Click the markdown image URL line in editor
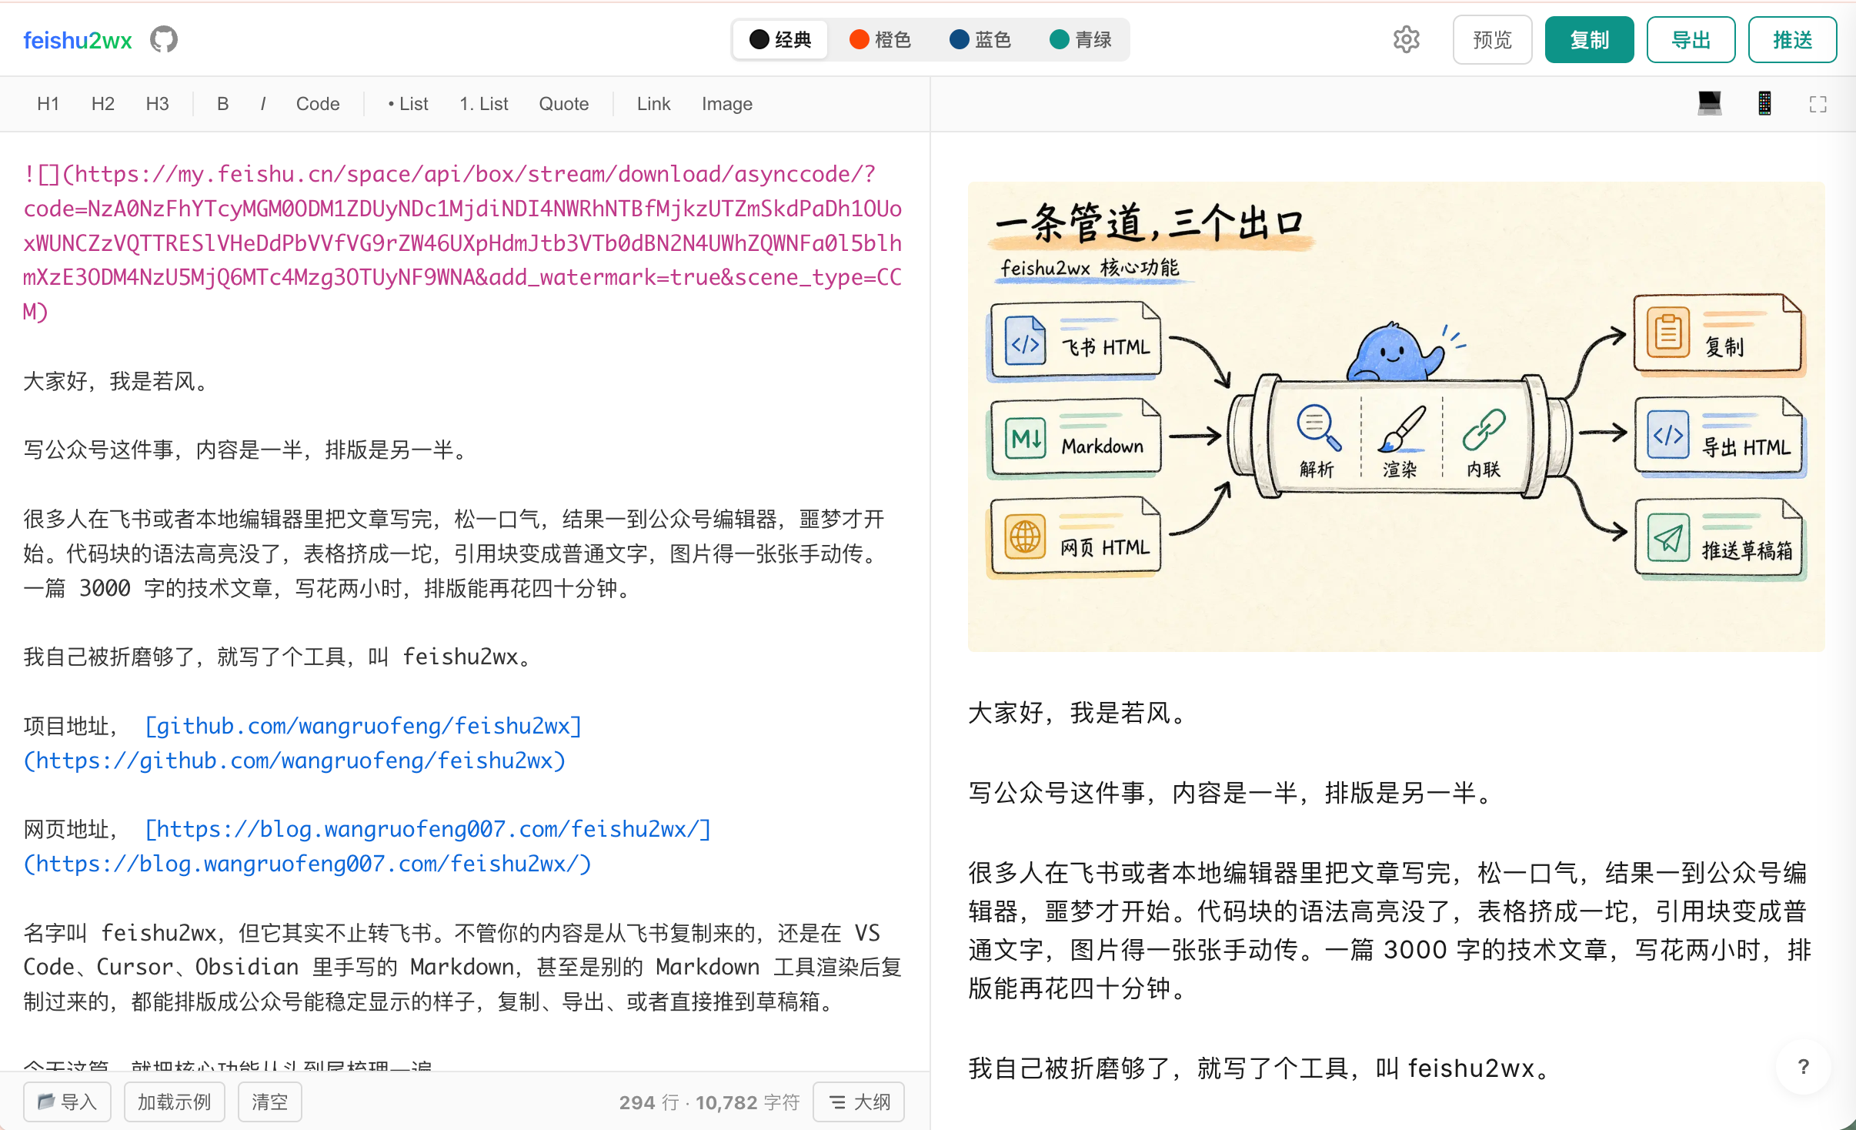Image resolution: width=1856 pixels, height=1130 pixels. [x=462, y=242]
